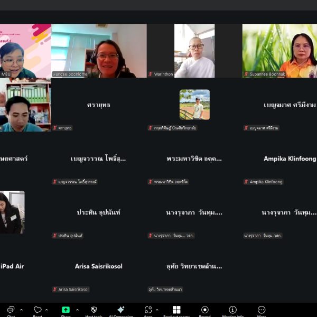Select wandee boonlome's video tile

click(x=99, y=51)
